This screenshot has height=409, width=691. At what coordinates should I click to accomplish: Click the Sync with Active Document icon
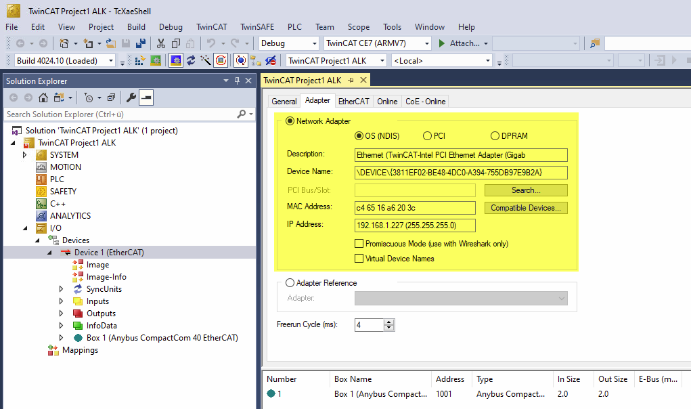(59, 98)
